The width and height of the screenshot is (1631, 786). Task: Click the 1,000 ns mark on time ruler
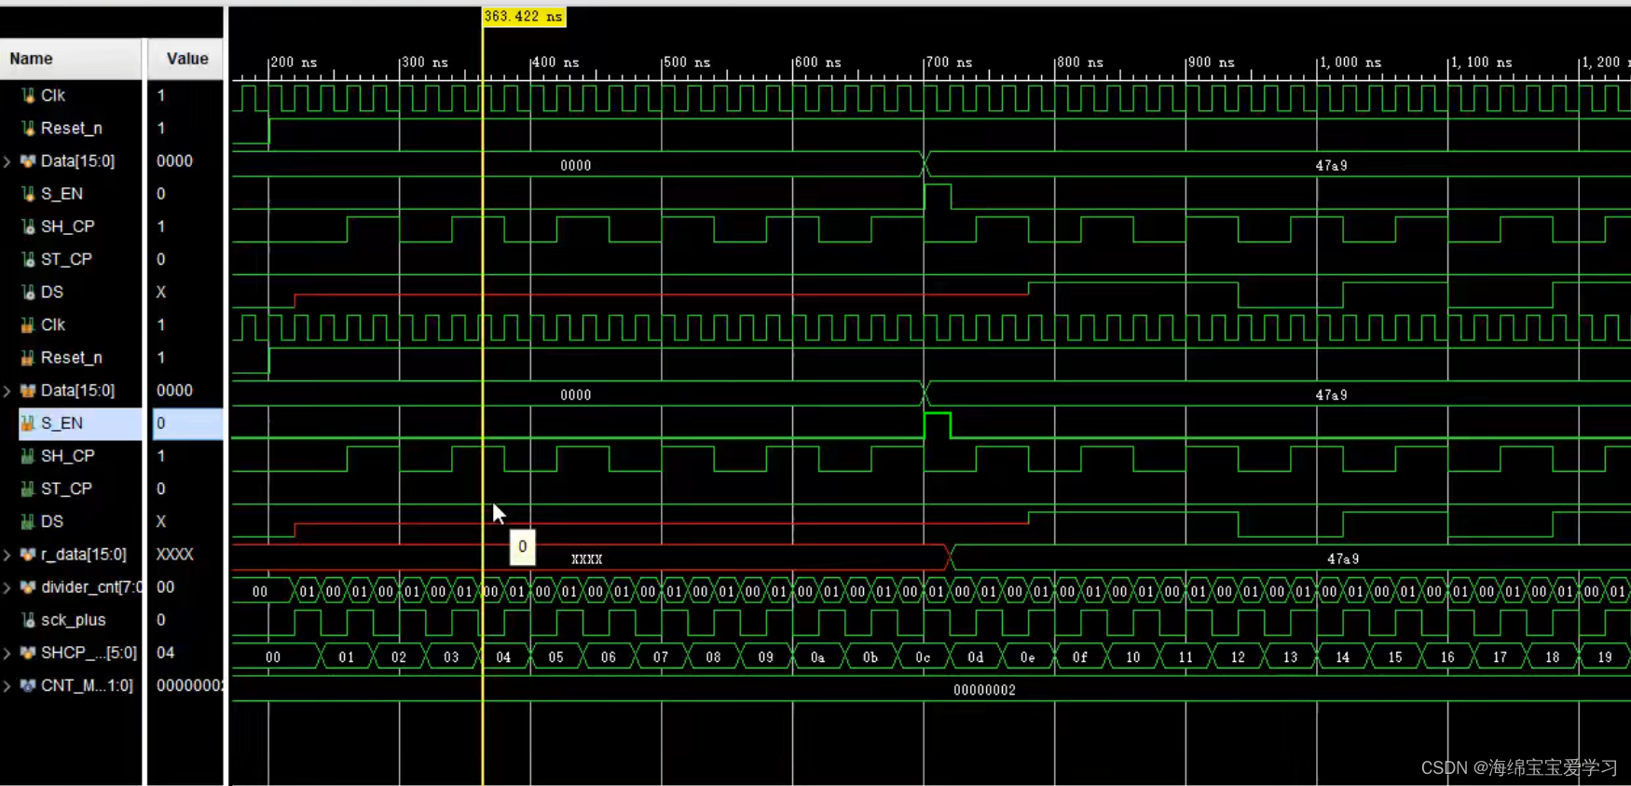[x=1350, y=62]
